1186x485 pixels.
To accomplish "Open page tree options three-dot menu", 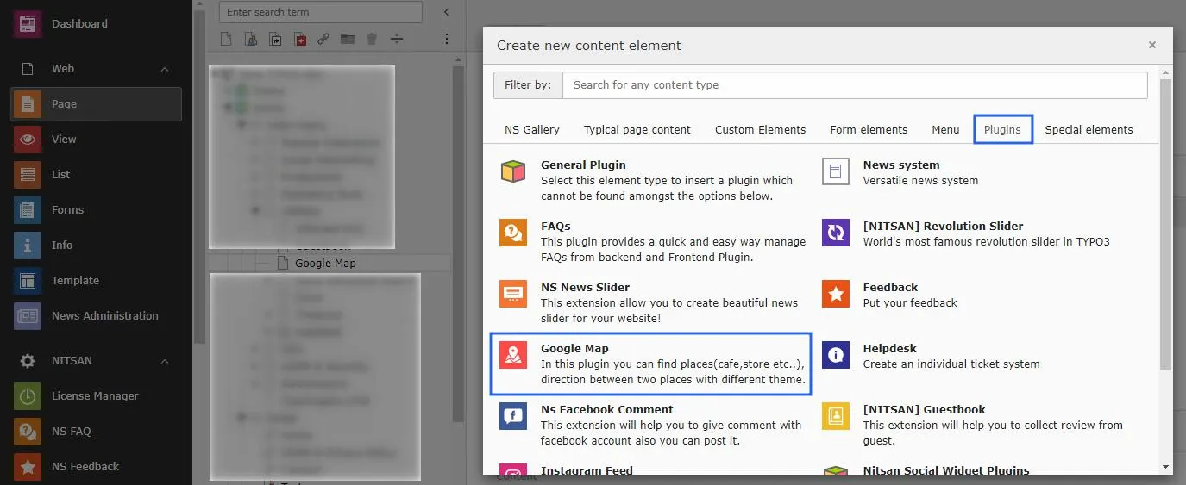I will tap(447, 39).
